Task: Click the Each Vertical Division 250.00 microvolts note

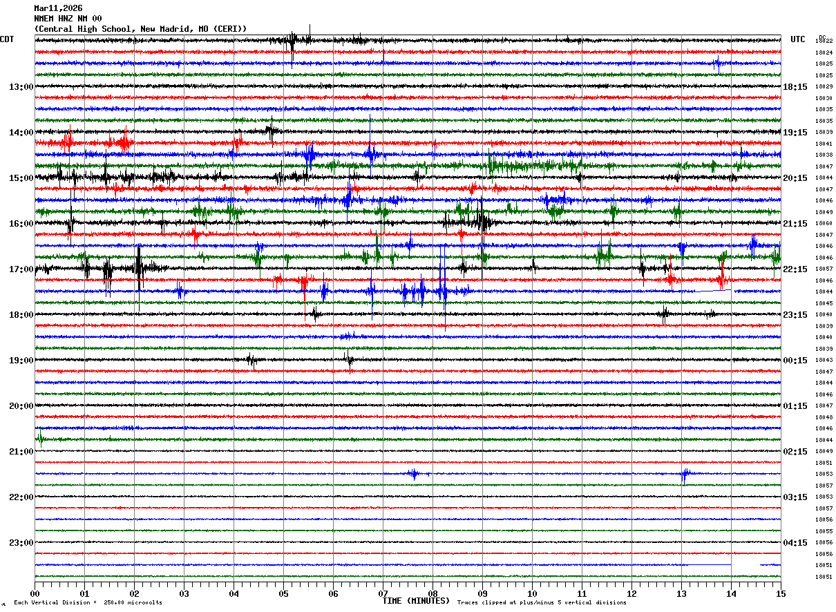Action: (x=88, y=603)
